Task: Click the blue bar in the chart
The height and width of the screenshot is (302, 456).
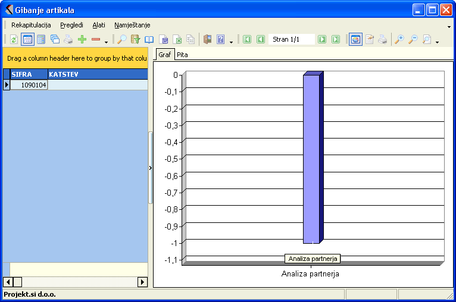Action: coord(311,159)
